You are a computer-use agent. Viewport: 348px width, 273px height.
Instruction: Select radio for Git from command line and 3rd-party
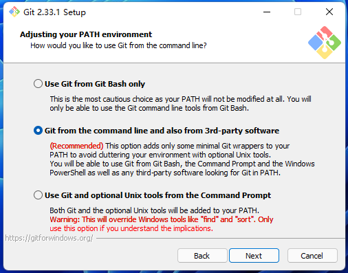pos(38,131)
